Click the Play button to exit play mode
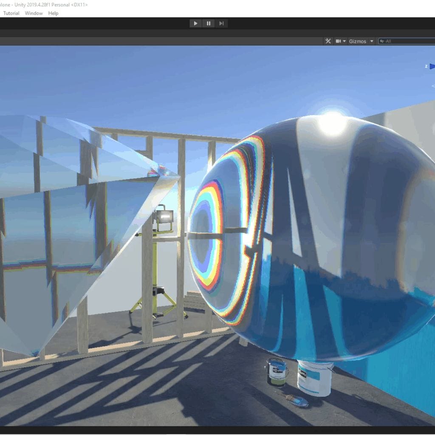This screenshot has width=435, height=435. 195,23
